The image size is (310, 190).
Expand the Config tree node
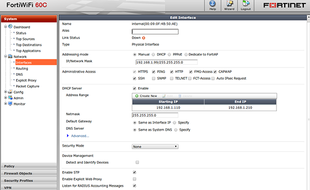[x=6, y=92]
